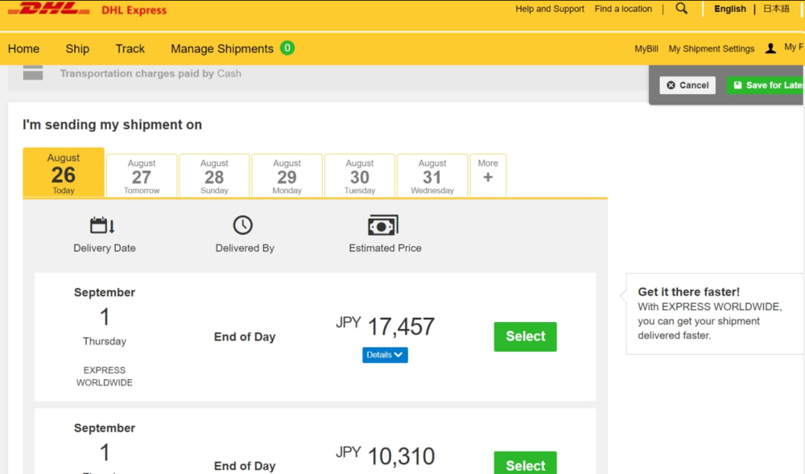Open the search magnifier icon
This screenshot has height=474, width=805.
pos(682,9)
